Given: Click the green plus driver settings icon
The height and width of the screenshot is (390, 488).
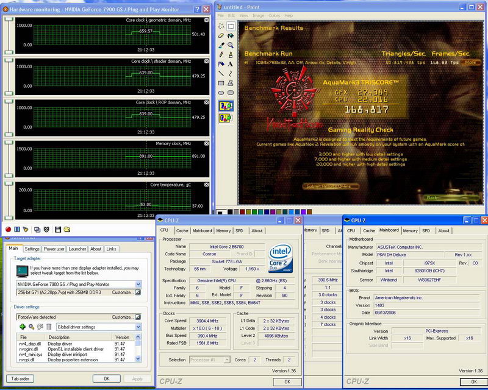Looking at the screenshot, I should pyautogui.click(x=22, y=327).
